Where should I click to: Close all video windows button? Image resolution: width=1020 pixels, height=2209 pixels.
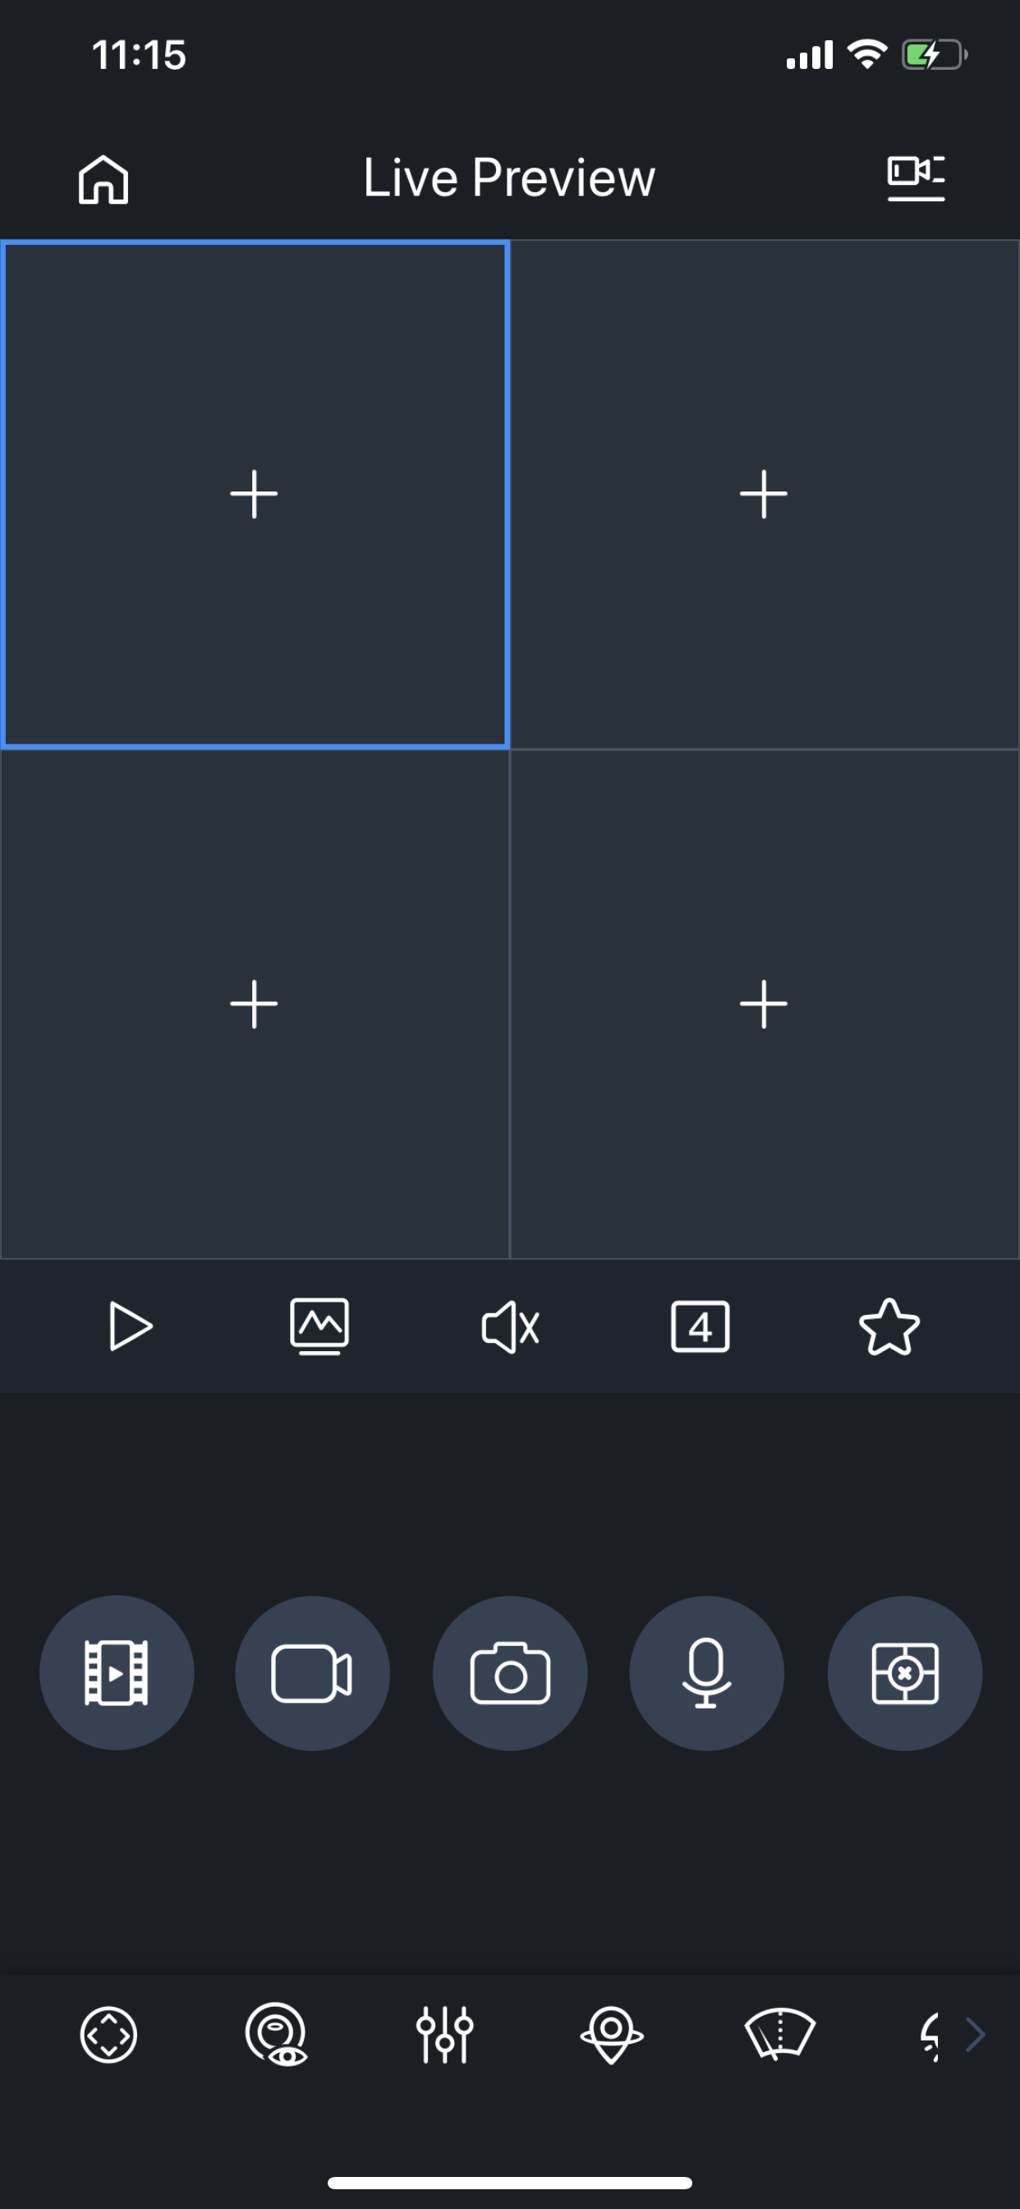(905, 1673)
